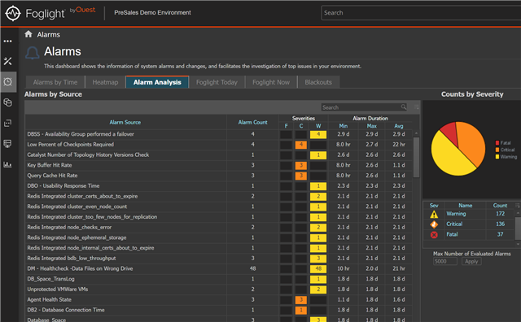Select 'Query Cache Hit Rate' row
The image size is (521, 322).
(x=219, y=176)
